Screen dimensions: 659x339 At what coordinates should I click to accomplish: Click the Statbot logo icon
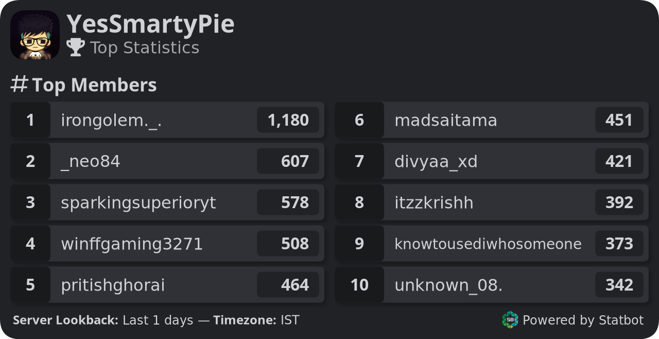(510, 320)
